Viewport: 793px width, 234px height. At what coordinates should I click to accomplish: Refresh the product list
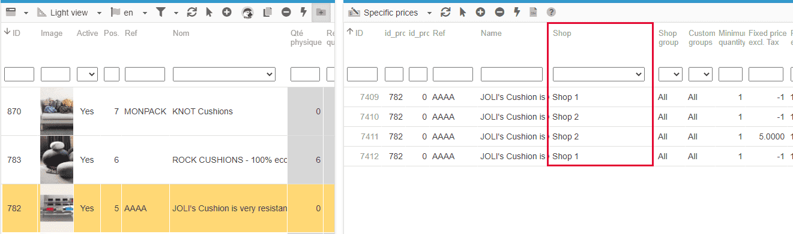(x=191, y=12)
